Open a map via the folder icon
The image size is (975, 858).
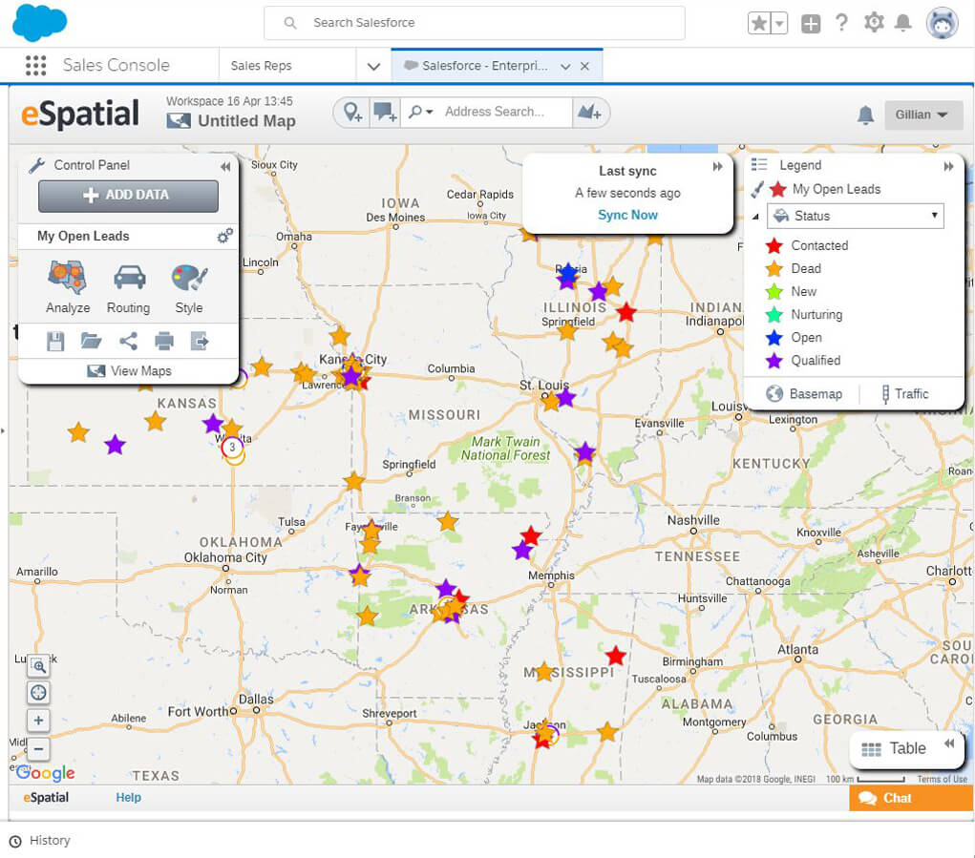(x=91, y=341)
